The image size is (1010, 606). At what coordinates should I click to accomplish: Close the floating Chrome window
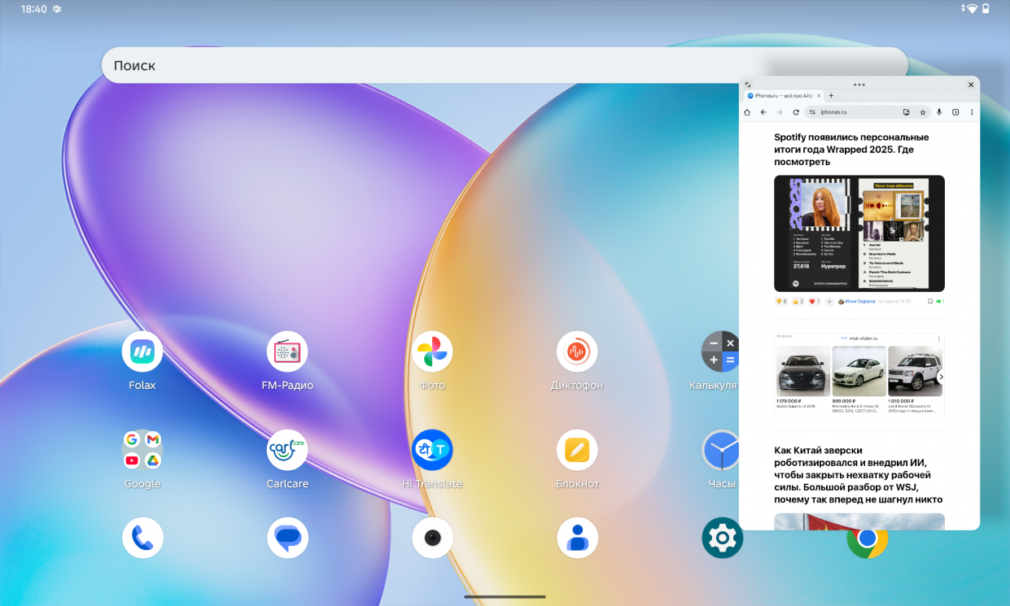coord(971,85)
